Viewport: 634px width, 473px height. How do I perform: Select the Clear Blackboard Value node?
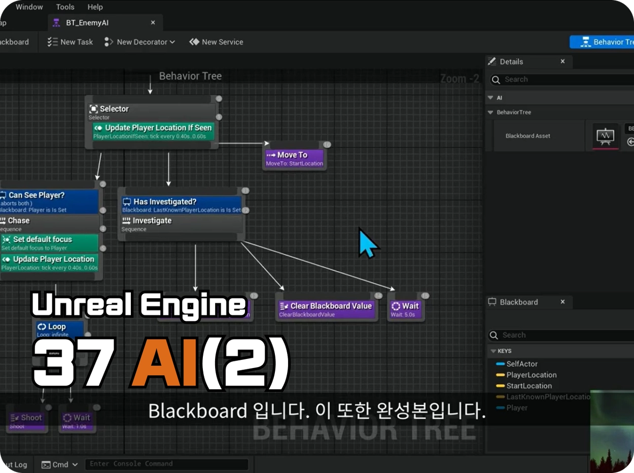tap(327, 309)
